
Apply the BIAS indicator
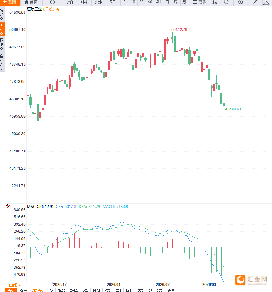coord(96,290)
